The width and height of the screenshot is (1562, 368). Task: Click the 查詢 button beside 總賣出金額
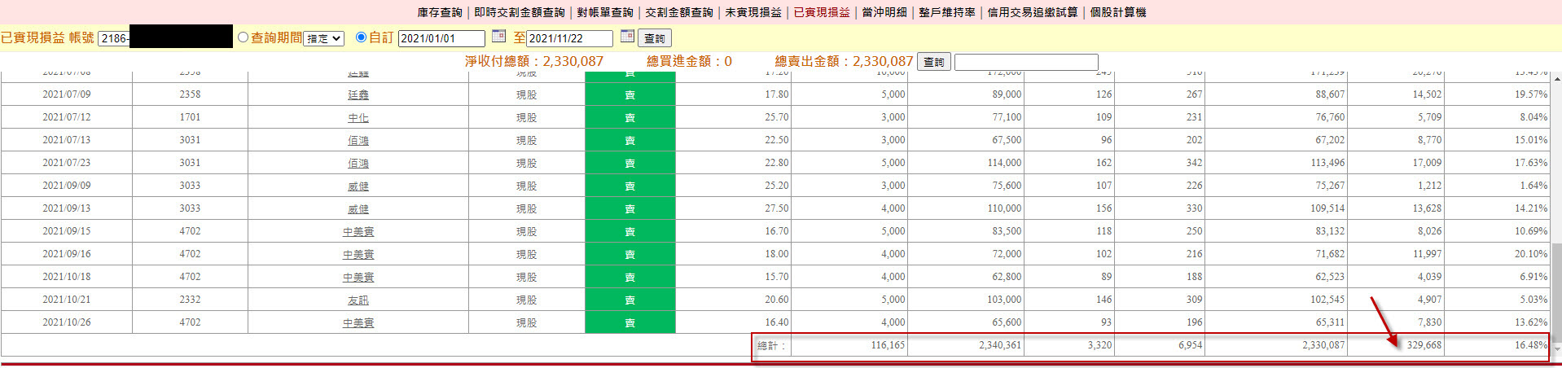coord(934,62)
